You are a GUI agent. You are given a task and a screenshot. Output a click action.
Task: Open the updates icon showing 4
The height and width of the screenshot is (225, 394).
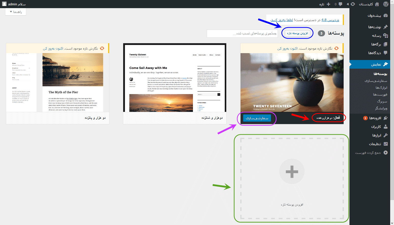pyautogui.click(x=351, y=4)
